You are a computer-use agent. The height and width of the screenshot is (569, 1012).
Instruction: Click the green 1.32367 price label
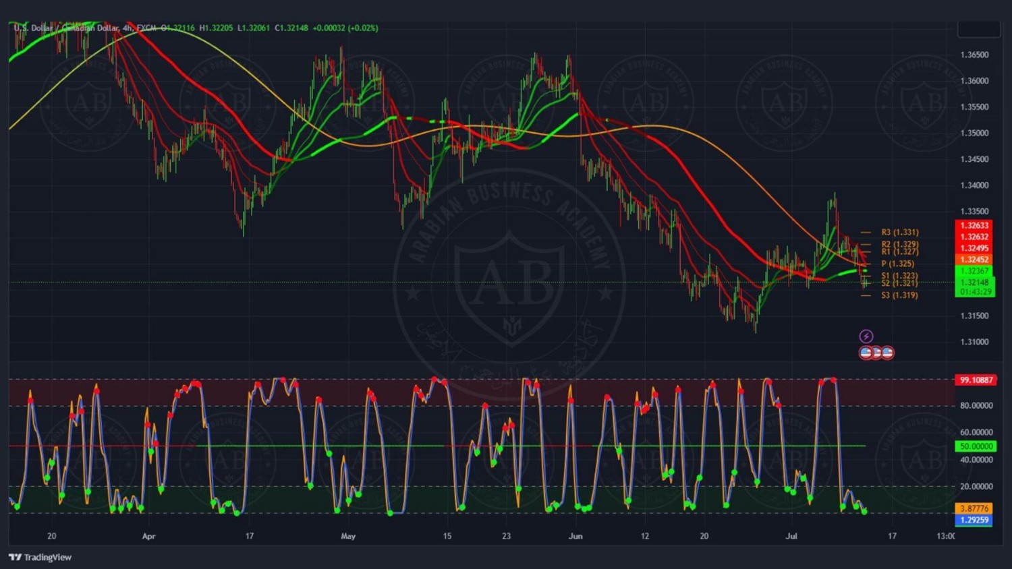pos(974,271)
